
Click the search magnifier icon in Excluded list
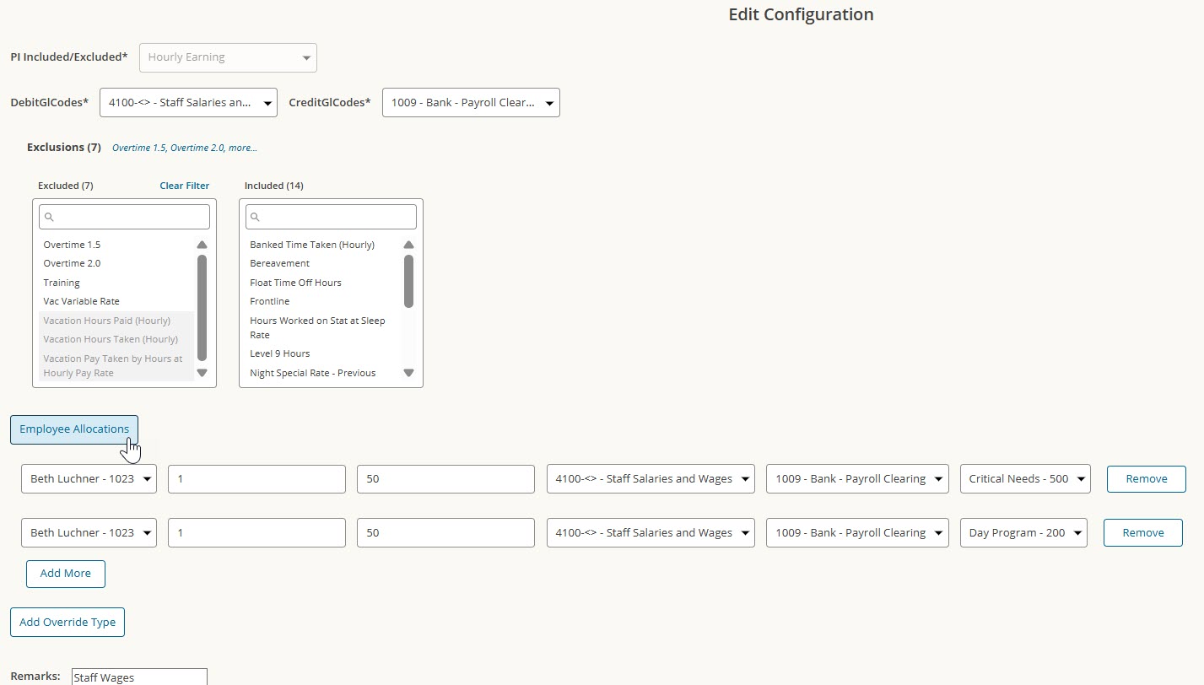tap(50, 218)
